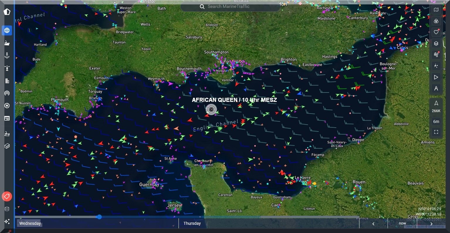Toggle the wind weather overlay
This screenshot has height=233, width=450.
pyautogui.click(x=436, y=55)
